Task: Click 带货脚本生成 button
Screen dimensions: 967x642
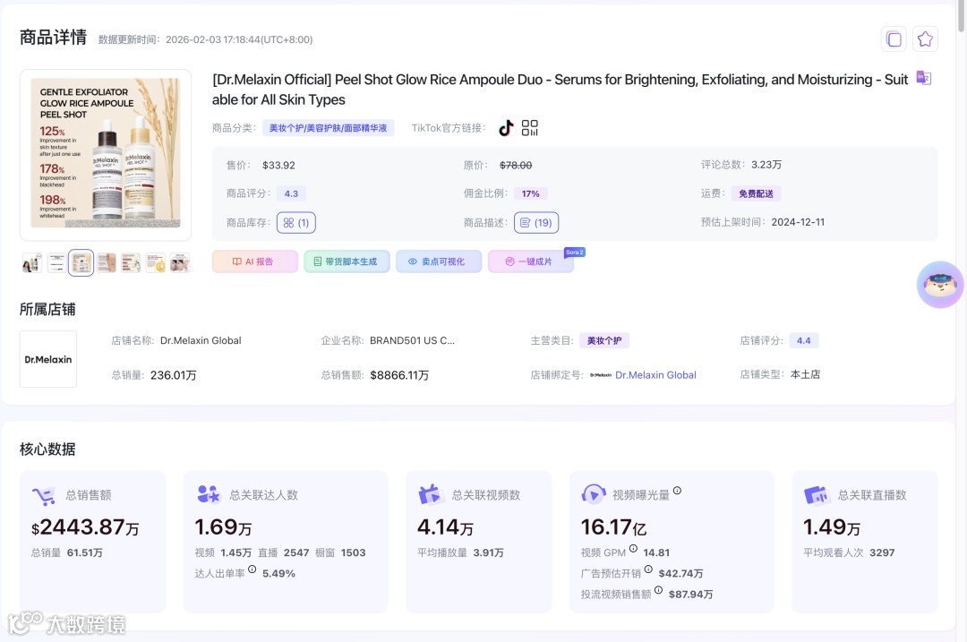Action: pyautogui.click(x=347, y=261)
